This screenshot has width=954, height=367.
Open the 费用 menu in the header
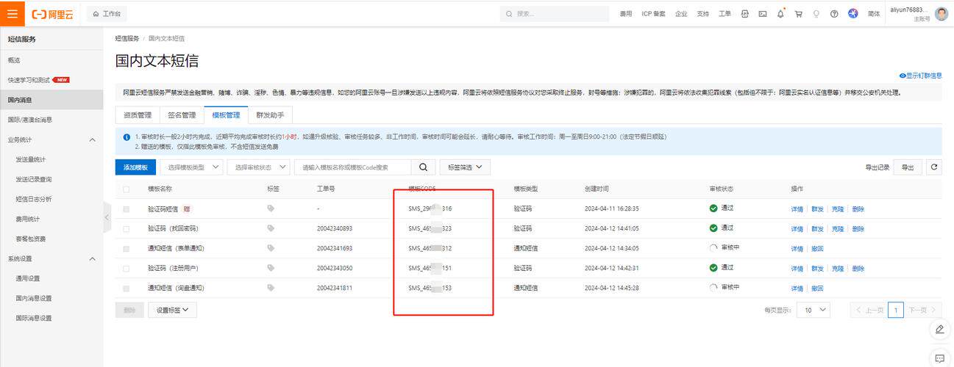click(626, 14)
